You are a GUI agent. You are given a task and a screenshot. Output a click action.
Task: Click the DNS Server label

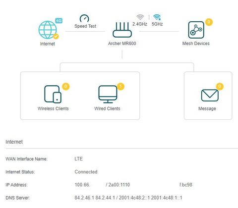(x=18, y=198)
